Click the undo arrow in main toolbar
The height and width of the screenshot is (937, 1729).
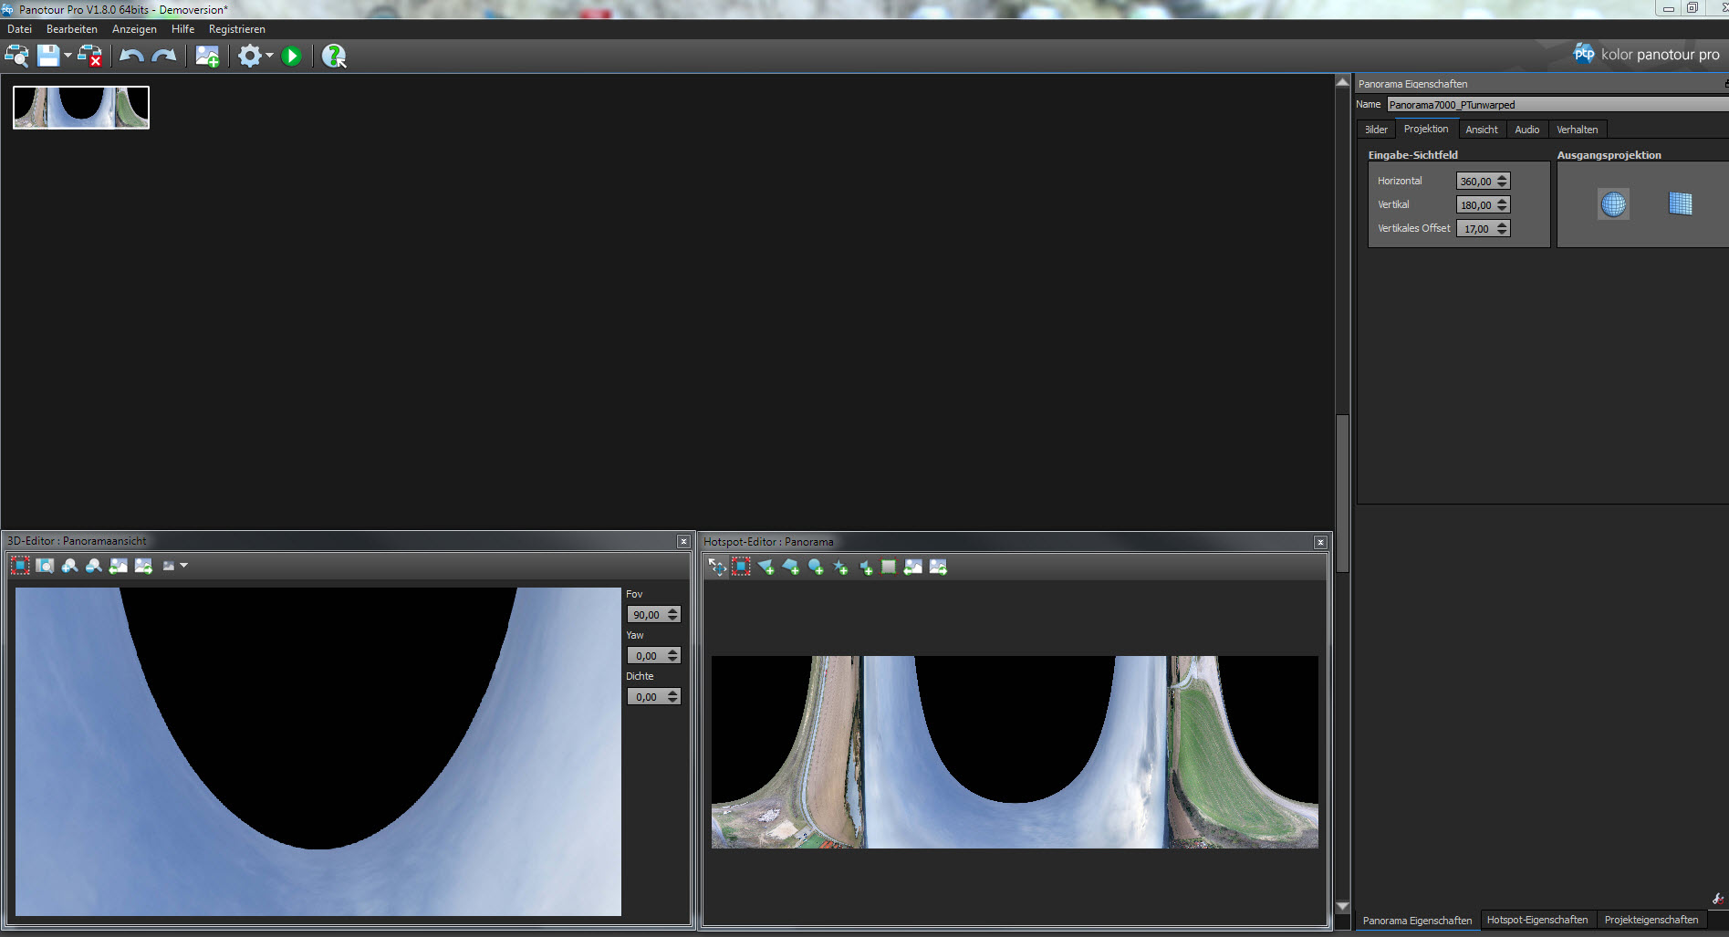131,57
